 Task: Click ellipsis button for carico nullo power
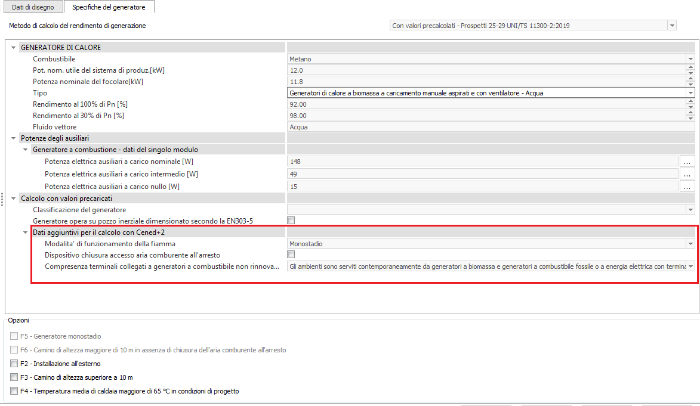click(687, 187)
